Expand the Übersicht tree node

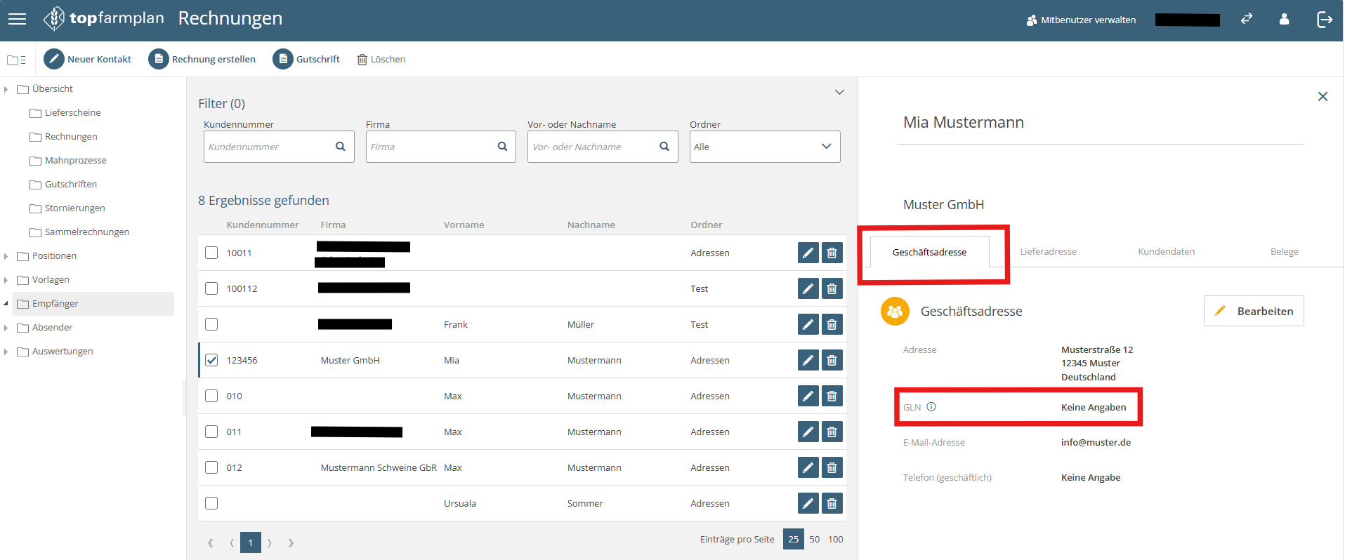click(x=6, y=89)
